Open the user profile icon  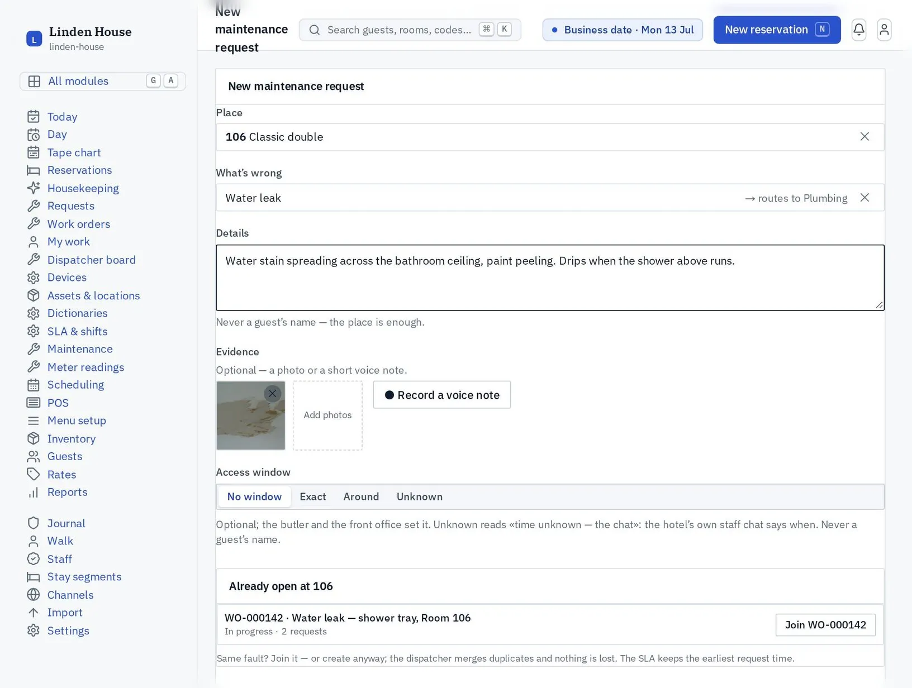(884, 30)
